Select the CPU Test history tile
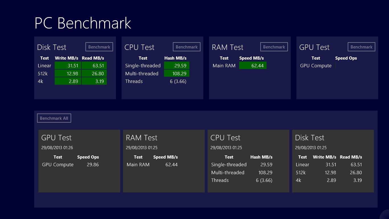389x219 pixels. 248,161
